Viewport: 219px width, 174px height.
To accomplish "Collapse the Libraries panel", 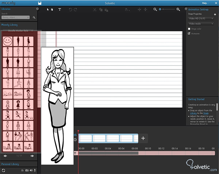I will (37, 8).
